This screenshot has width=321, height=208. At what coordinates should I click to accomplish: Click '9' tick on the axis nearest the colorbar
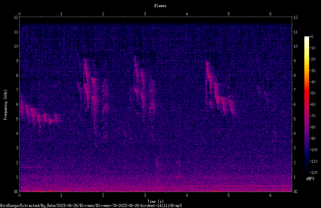(294, 61)
